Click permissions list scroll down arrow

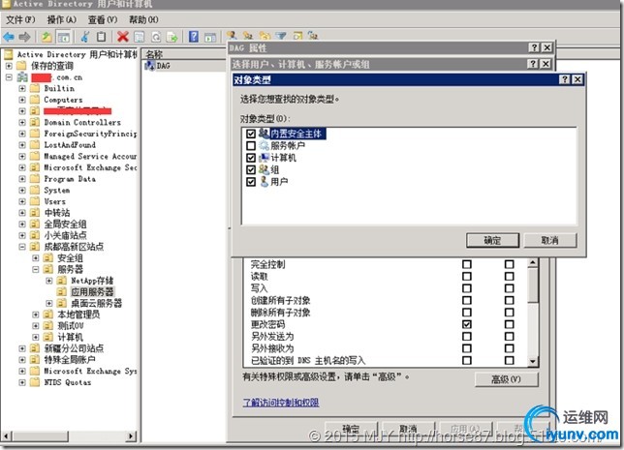pos(533,361)
